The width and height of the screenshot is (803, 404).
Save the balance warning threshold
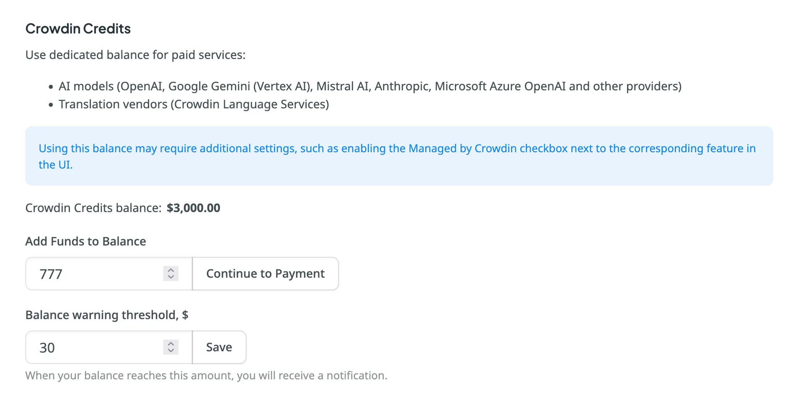pos(219,347)
